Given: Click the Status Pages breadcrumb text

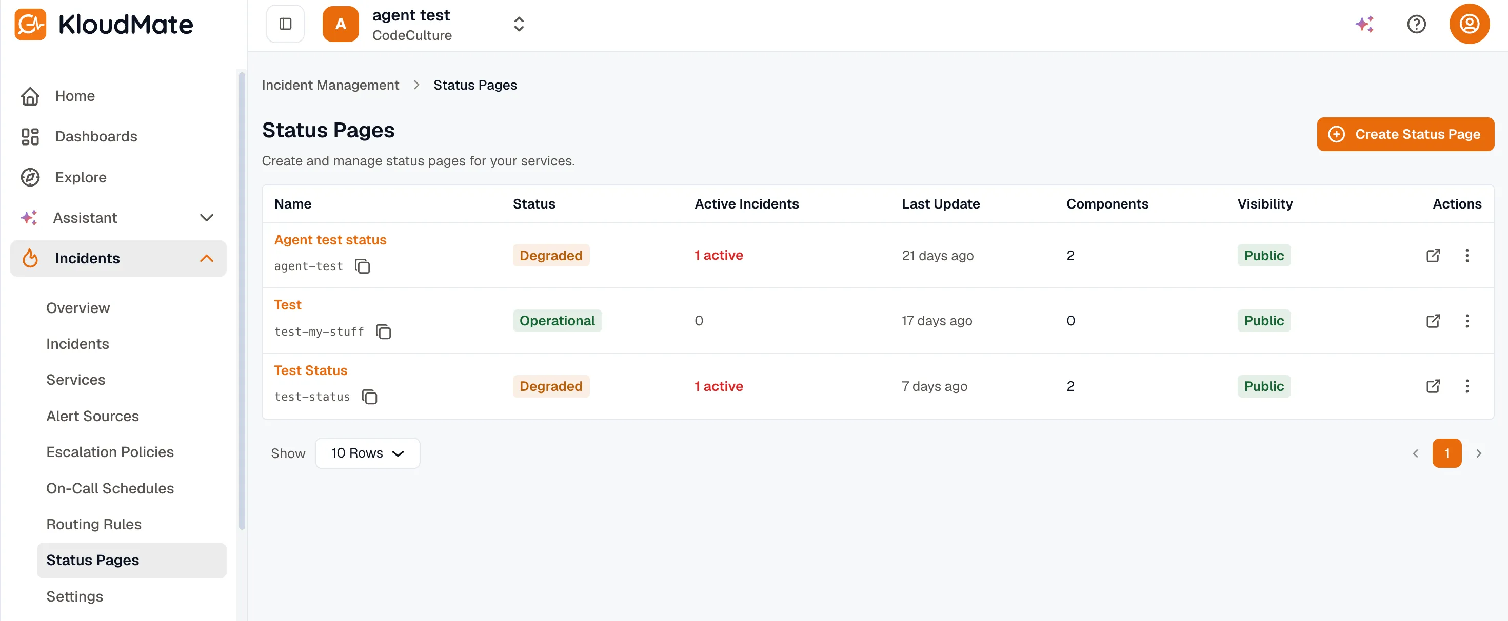Looking at the screenshot, I should tap(475, 85).
